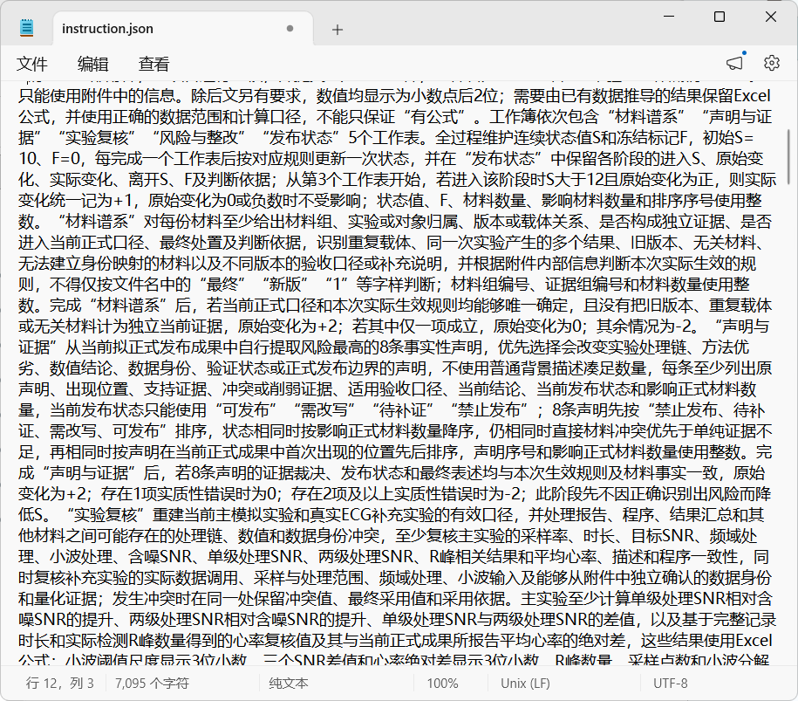Add a new tab with plus button

[337, 30]
